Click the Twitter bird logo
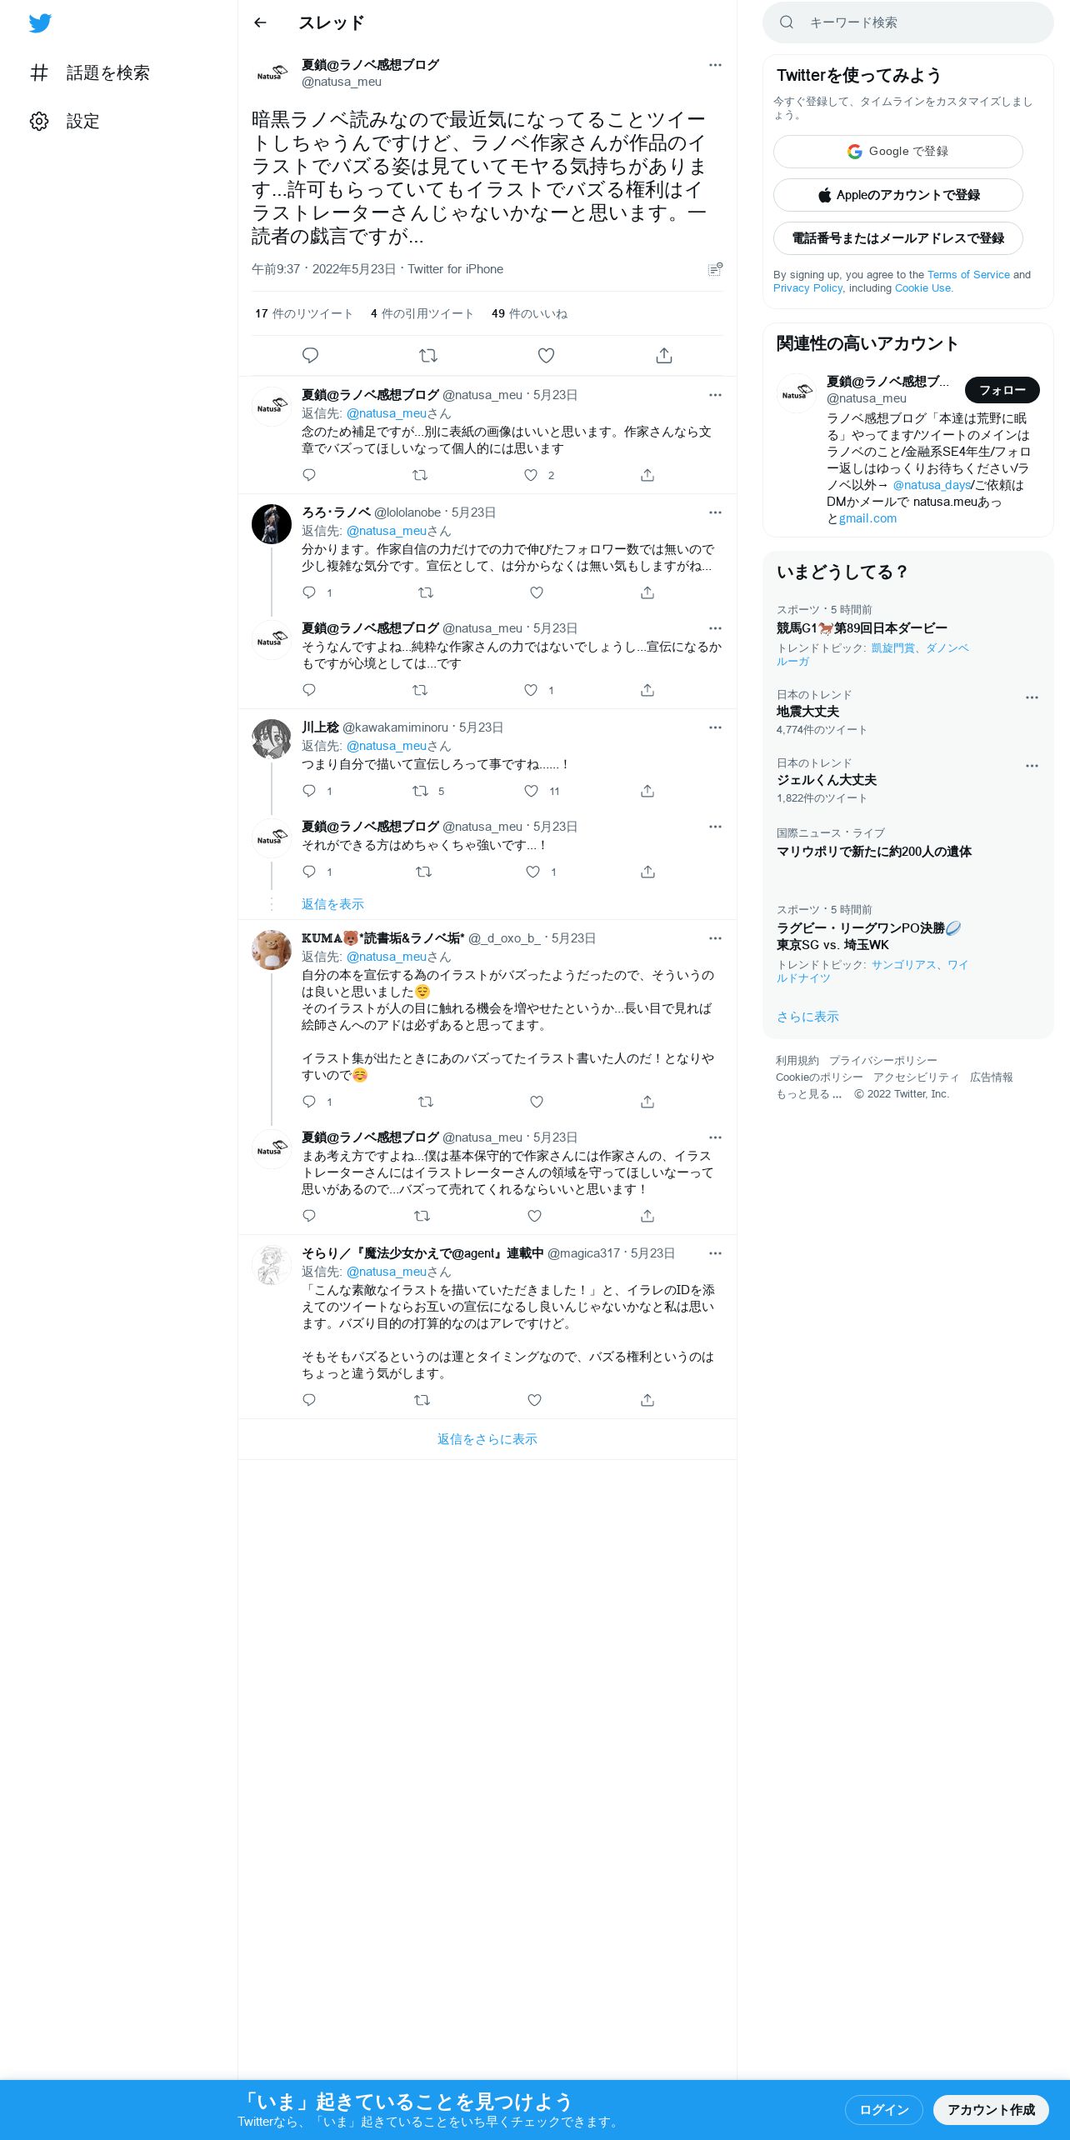This screenshot has height=2140, width=1070. pyautogui.click(x=40, y=23)
